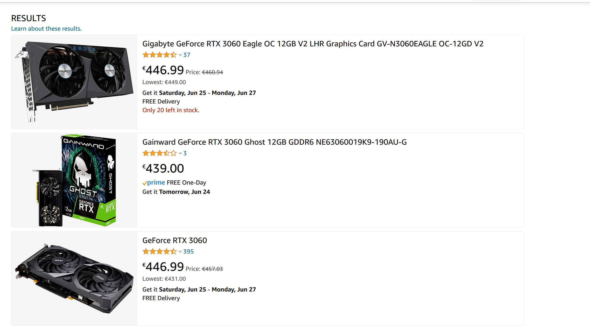Open the Gigabyte RTX 3060 Eagle product image

tap(74, 82)
